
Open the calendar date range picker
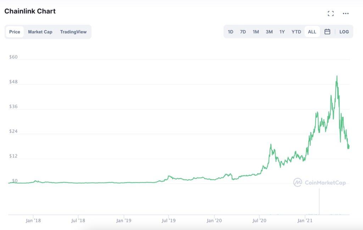pyautogui.click(x=327, y=32)
